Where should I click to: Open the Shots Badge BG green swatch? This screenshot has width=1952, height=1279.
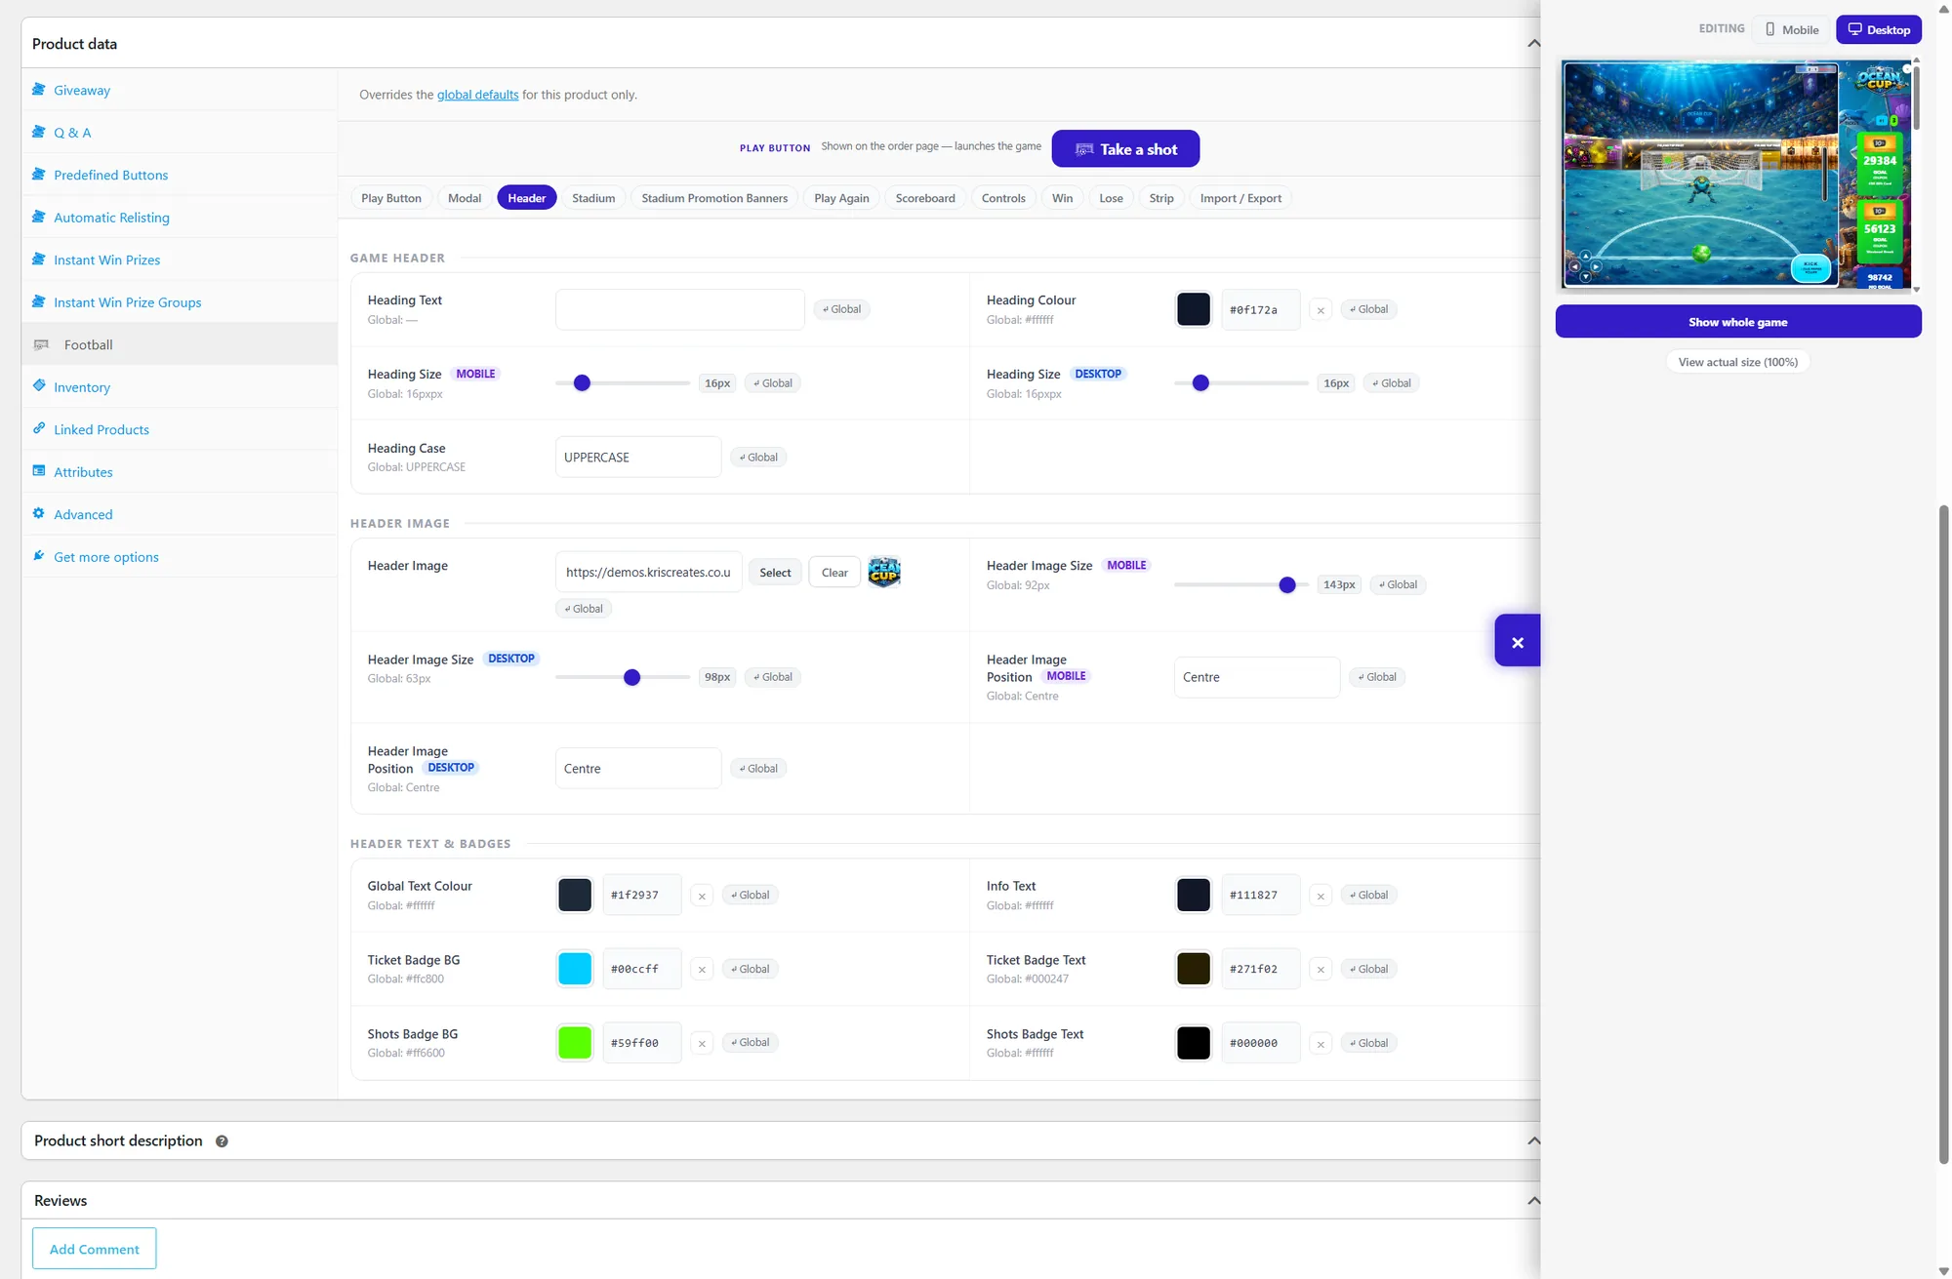(575, 1043)
